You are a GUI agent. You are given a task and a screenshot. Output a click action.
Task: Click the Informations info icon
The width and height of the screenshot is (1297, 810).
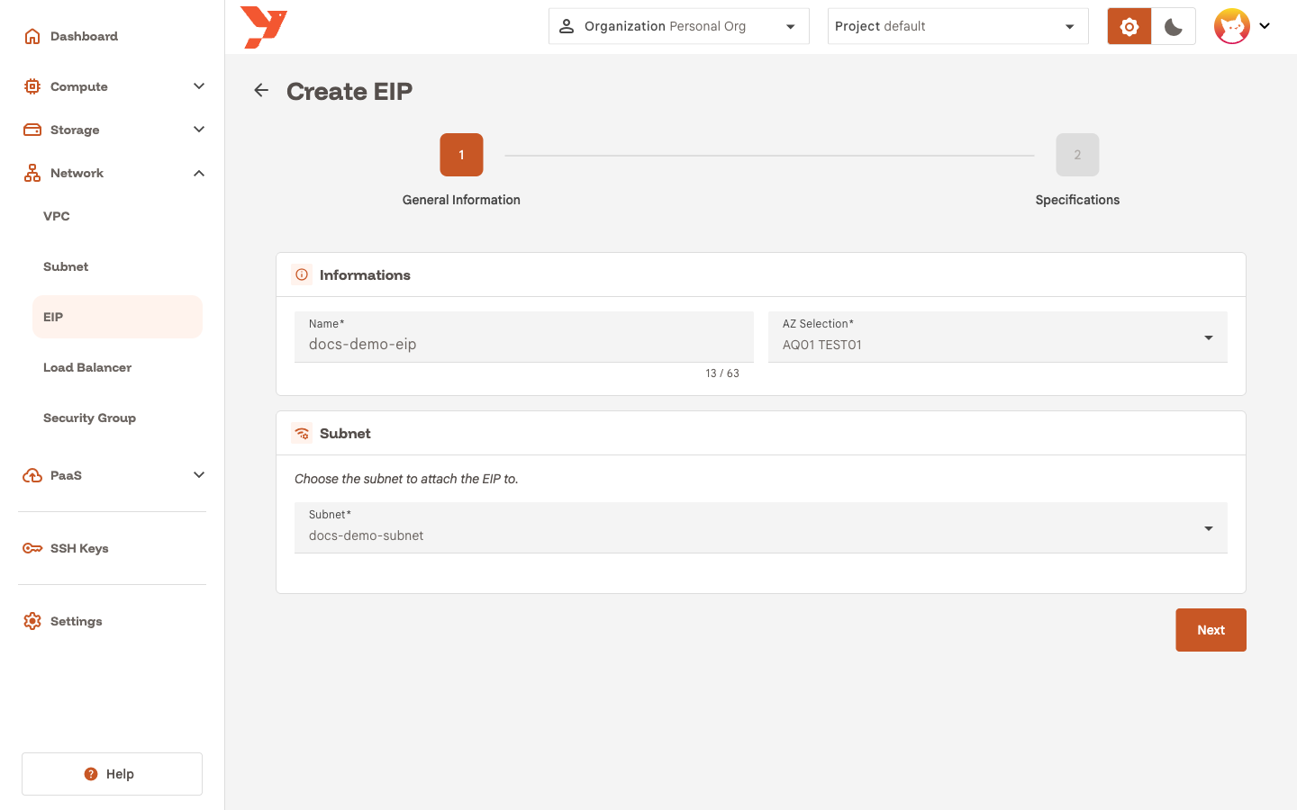[302, 274]
